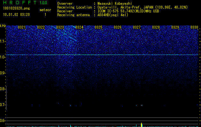This screenshot has width=201, height=127.
Task: Click the horizontal carrier line near 1.0 kHz
Action: pos(102,55)
